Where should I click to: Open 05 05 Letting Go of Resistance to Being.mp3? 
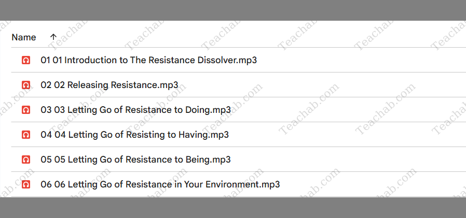[135, 160]
